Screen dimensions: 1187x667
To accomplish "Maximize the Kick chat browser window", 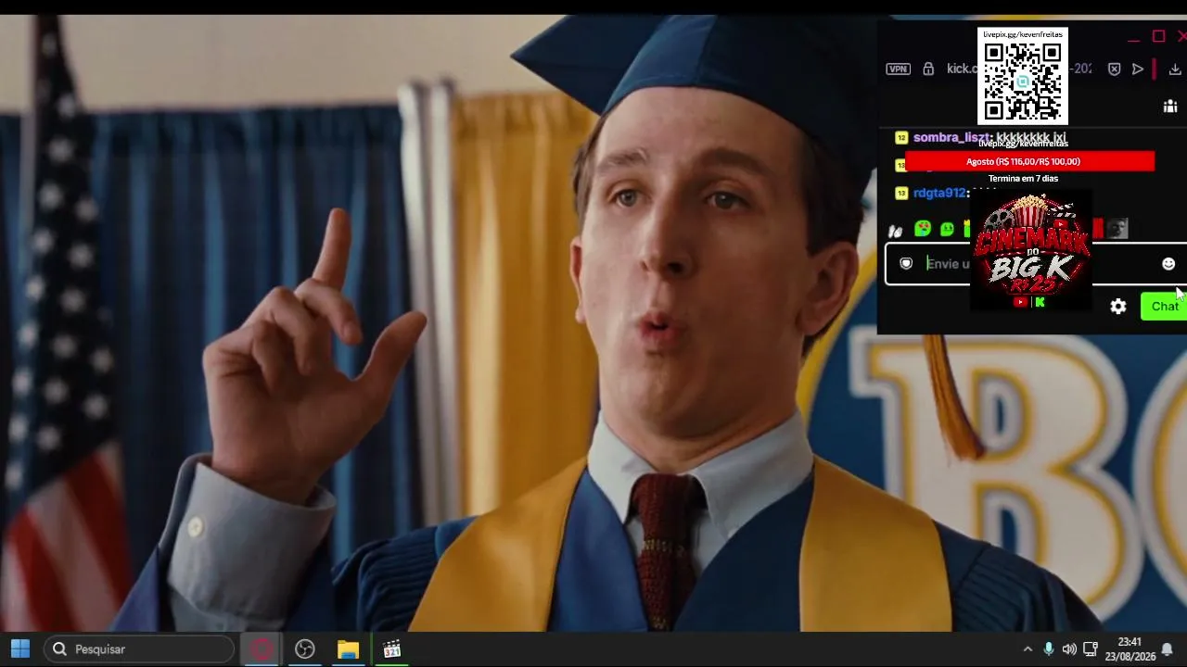I will (1158, 36).
